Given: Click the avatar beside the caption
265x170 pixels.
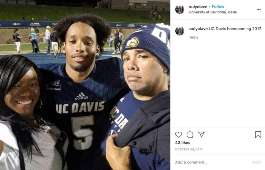Looking at the screenshot, I should (179, 31).
